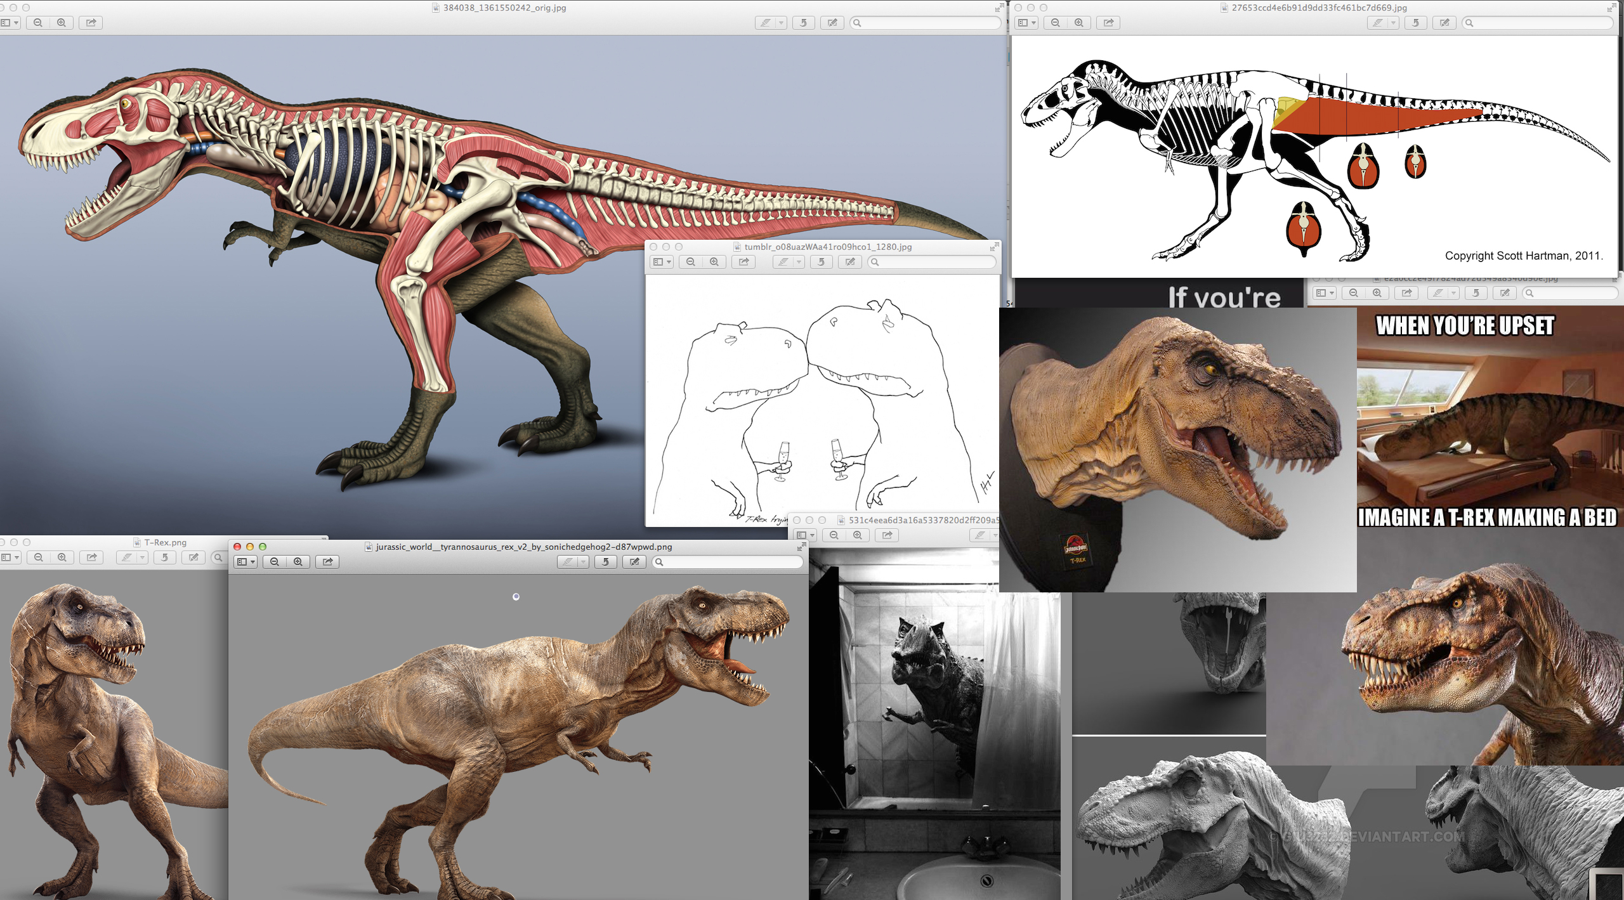Zoom out in the tumblr sketch window
Image resolution: width=1624 pixels, height=900 pixels.
click(691, 262)
